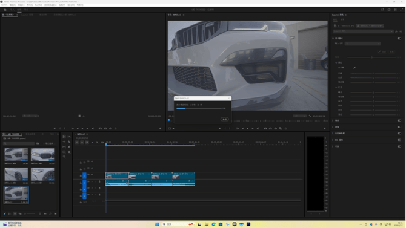Adjust the Exposure slider in Lumetri panel
The width and height of the screenshot is (406, 228).
point(373,93)
